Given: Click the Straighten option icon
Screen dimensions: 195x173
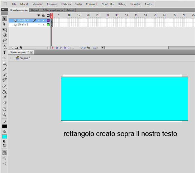Looking at the screenshot, I should (4, 163).
